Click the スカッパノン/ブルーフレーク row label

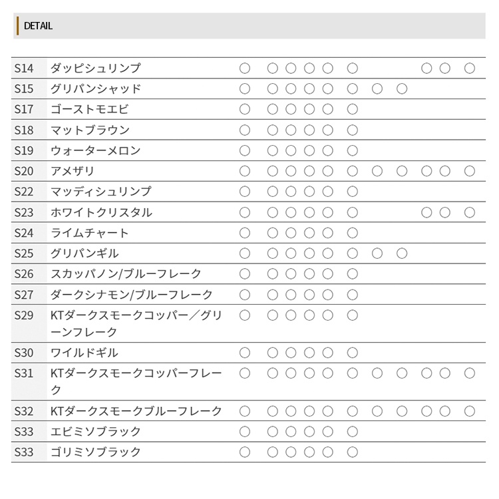coord(126,274)
